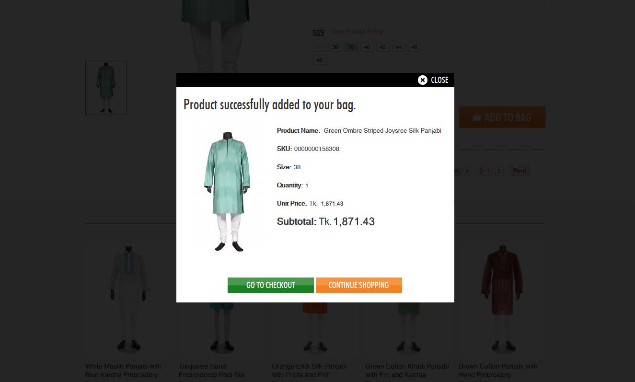Pick size 44 option
The width and height of the screenshot is (635, 382).
pyautogui.click(x=399, y=47)
